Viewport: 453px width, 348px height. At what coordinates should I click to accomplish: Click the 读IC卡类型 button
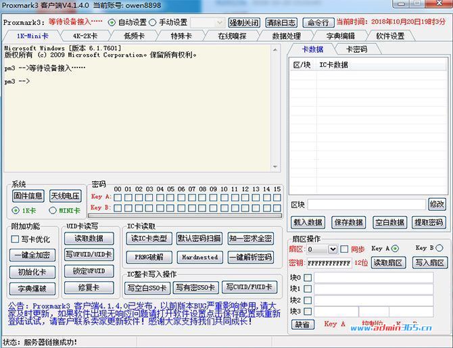coord(149,239)
